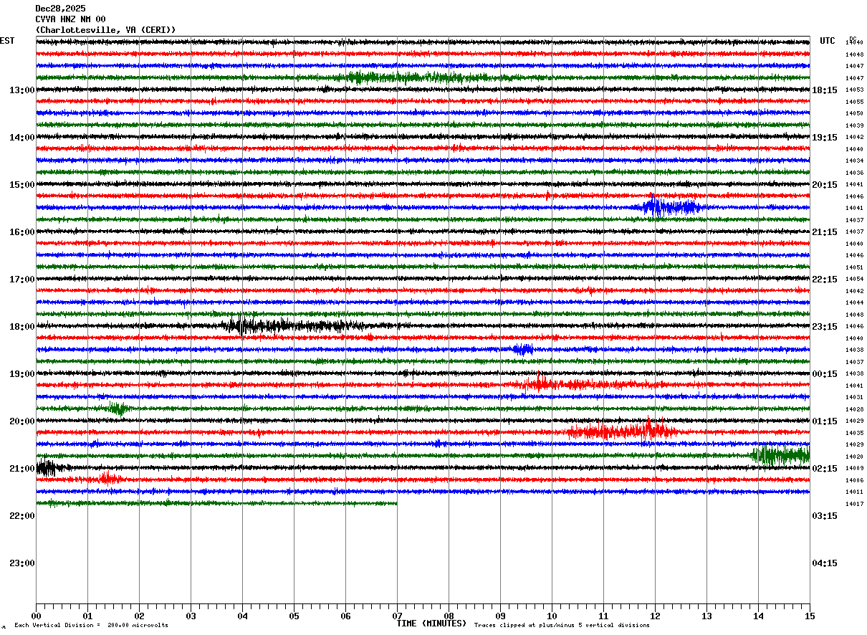Select the DC offset value 14039

click(x=854, y=125)
